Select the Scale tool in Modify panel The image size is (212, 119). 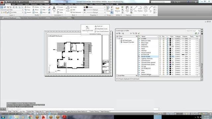(35, 13)
